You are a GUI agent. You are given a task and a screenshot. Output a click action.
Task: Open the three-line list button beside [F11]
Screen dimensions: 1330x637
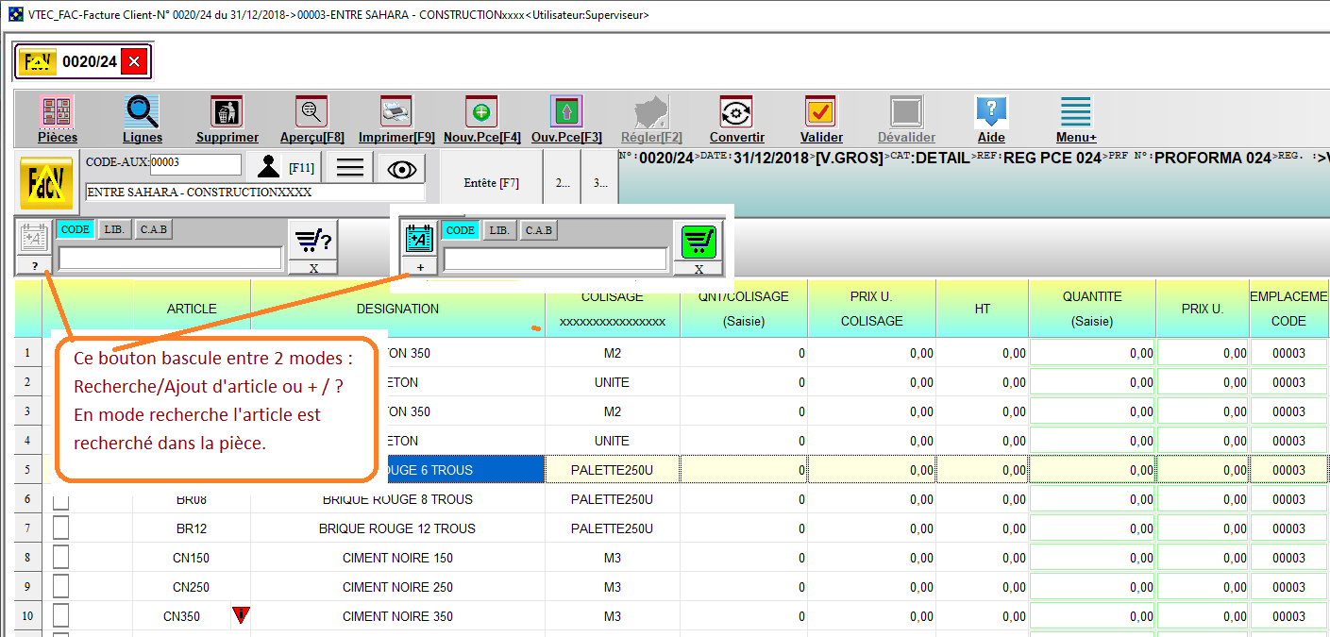[350, 168]
